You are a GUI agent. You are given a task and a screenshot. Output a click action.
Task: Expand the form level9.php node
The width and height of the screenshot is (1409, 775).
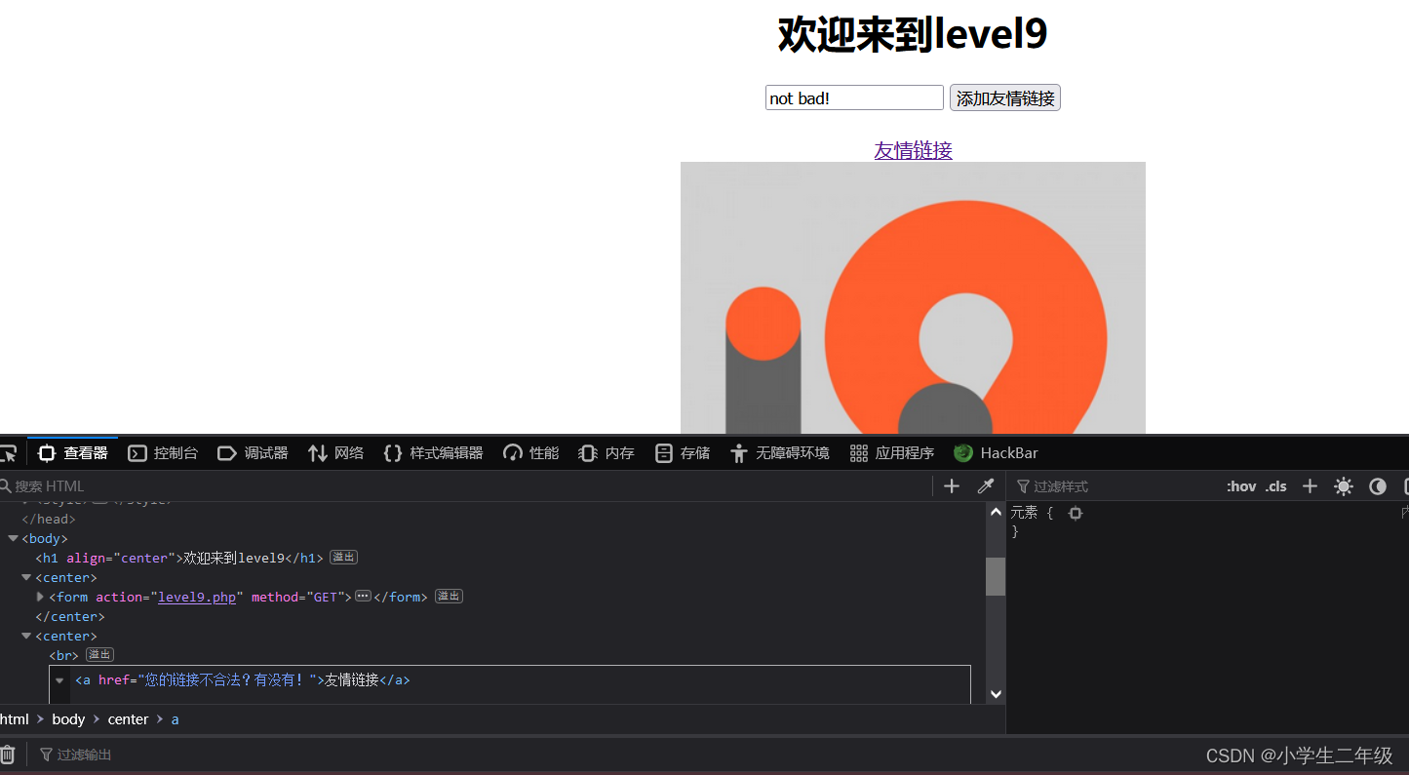tap(40, 597)
